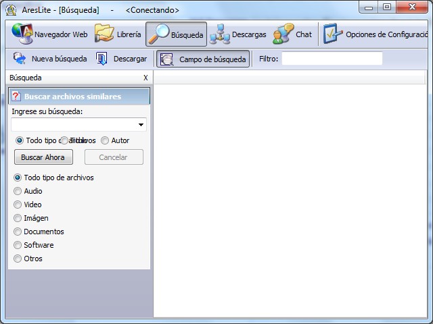Click the Buscar archivos similares header
This screenshot has height=324, width=433.
pyautogui.click(x=79, y=96)
